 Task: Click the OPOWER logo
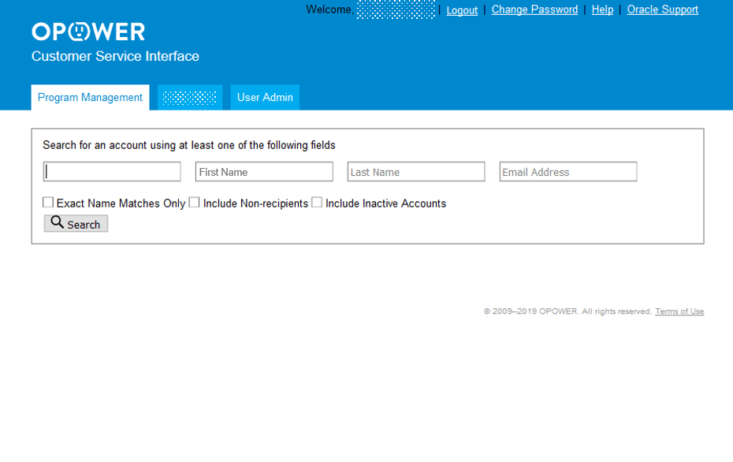pos(87,32)
